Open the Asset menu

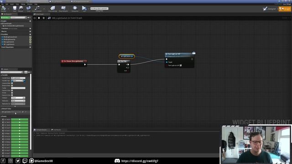click(12, 4)
